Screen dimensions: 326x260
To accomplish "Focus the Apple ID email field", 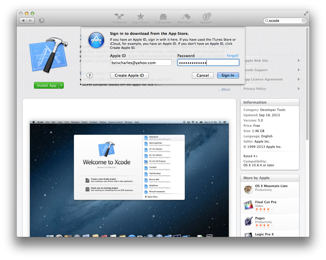I will (x=141, y=63).
